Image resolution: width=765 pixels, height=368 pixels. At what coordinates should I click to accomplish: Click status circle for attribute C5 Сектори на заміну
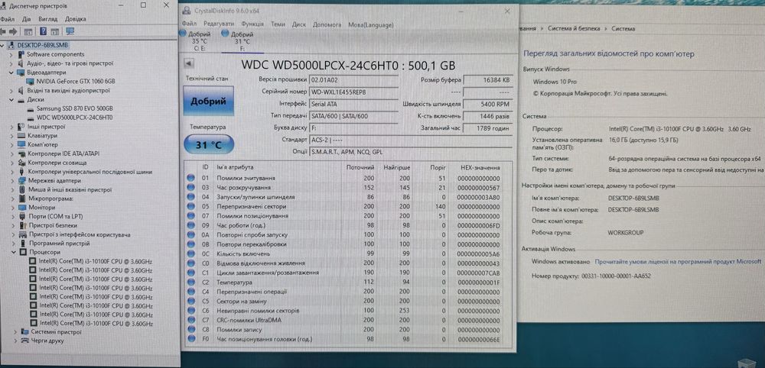point(190,302)
